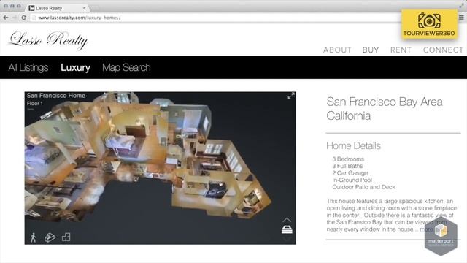
Task: Click '3 Full Baths' detail line
Action: point(347,166)
